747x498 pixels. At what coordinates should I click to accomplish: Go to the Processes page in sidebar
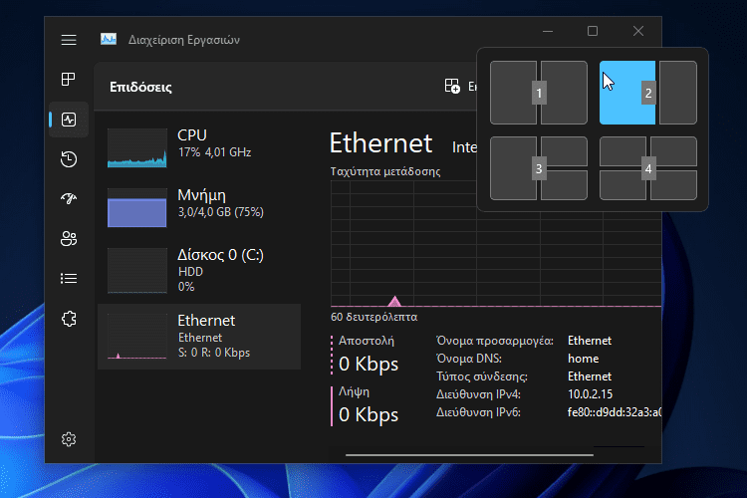point(69,80)
